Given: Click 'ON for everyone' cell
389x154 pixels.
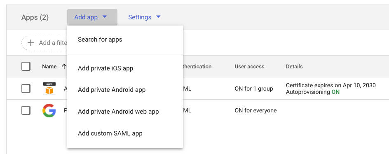Looking at the screenshot, I should (255, 110).
